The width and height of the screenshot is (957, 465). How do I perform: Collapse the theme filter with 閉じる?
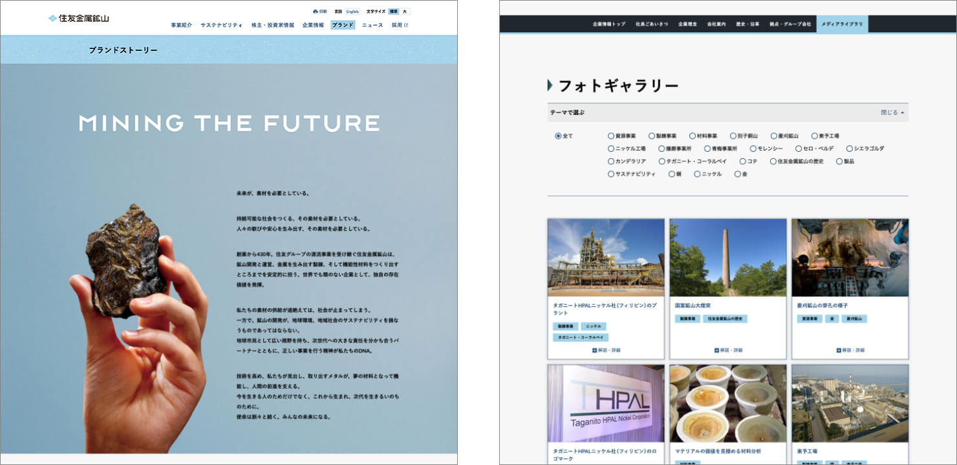(x=892, y=112)
